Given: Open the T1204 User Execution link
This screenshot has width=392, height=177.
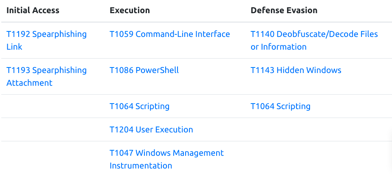Looking at the screenshot, I should click(151, 130).
